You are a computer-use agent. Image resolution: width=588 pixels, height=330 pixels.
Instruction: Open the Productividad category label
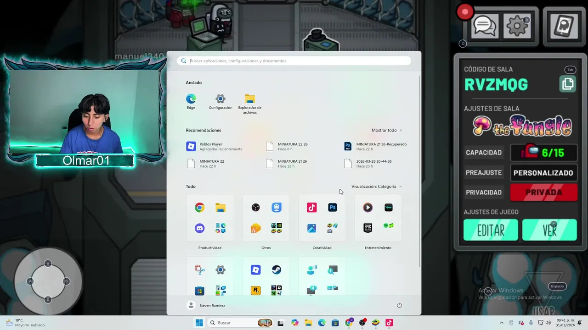click(210, 248)
